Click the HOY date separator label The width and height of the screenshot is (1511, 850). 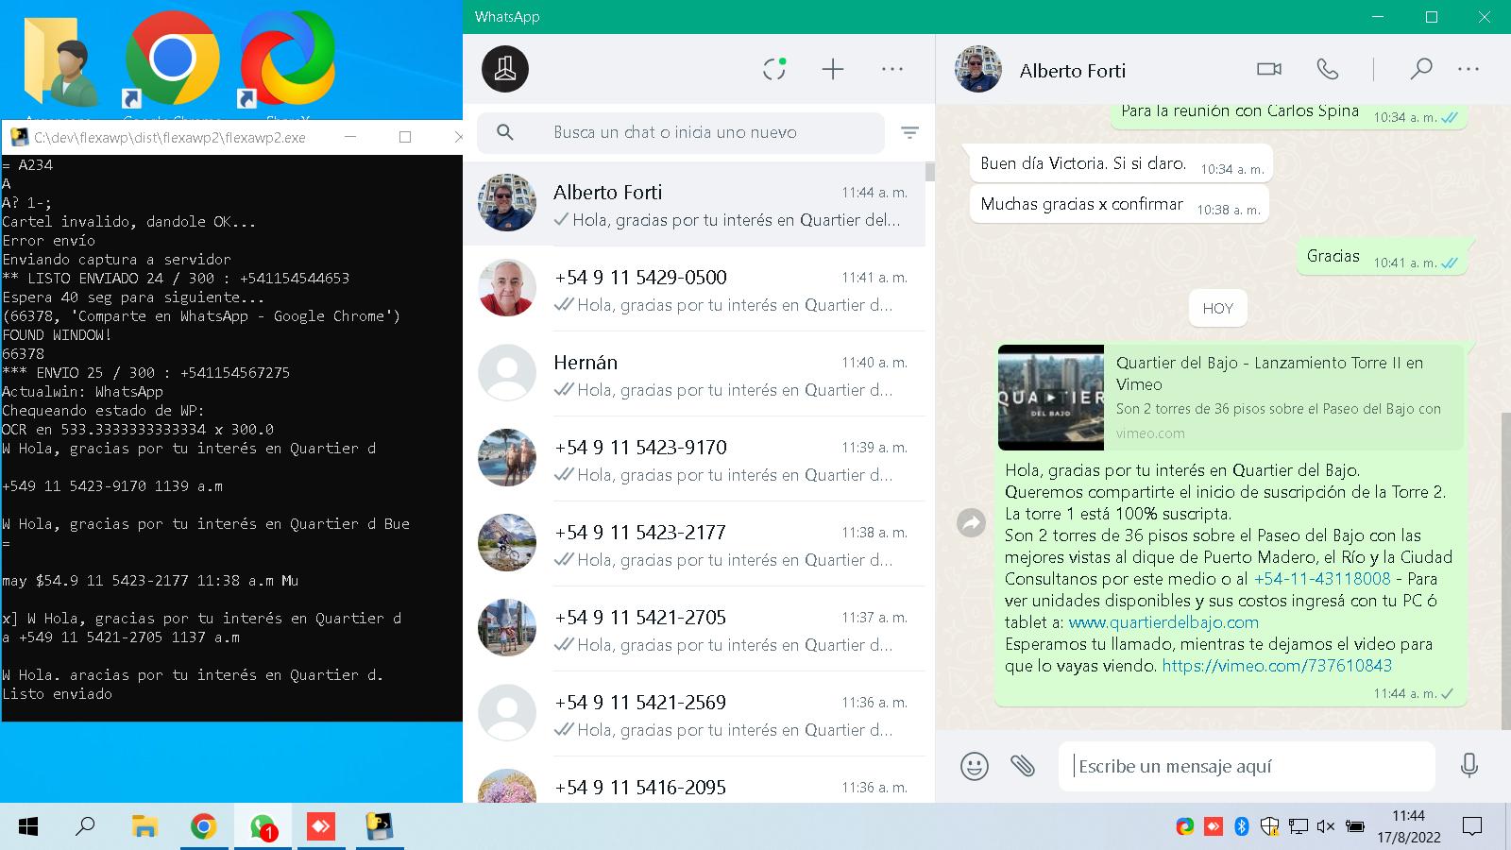[1218, 308]
